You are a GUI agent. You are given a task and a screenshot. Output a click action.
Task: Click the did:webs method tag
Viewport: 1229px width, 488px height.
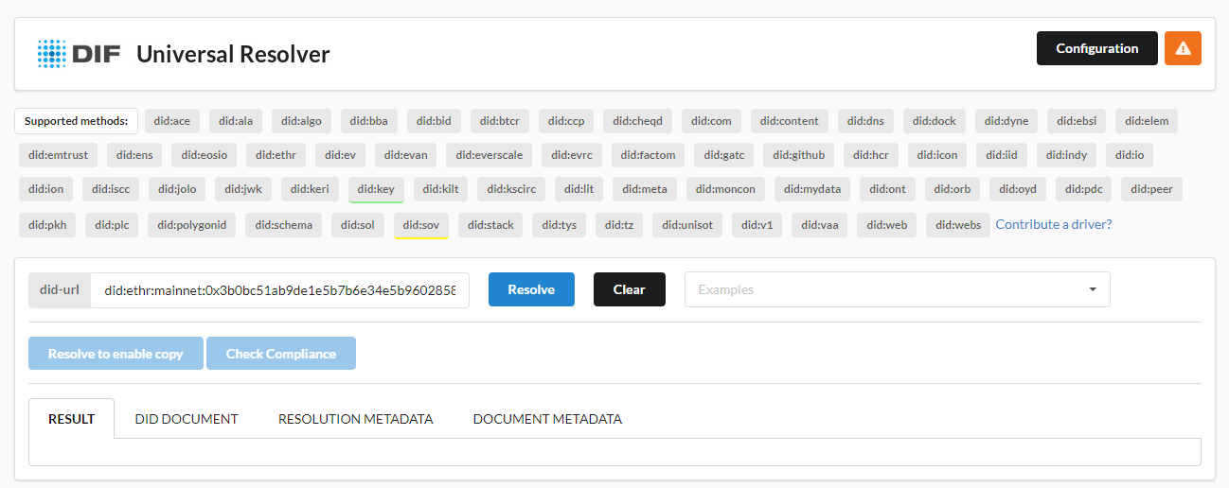958,225
